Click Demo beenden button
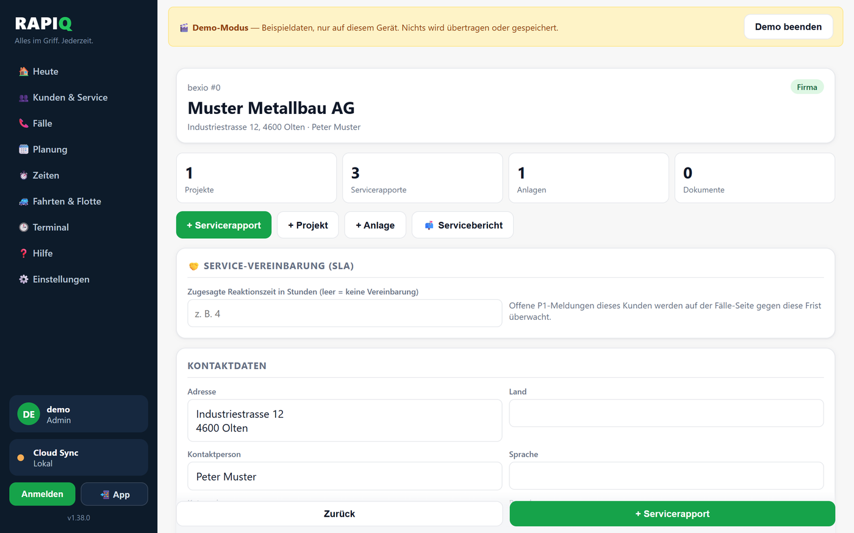The height and width of the screenshot is (533, 854). 788,27
